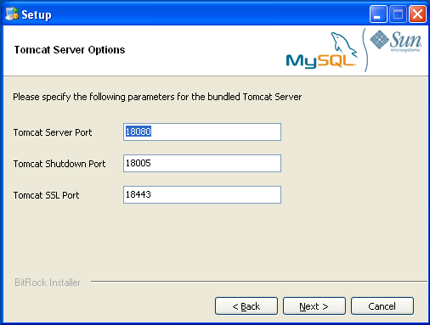Click the Tomcat Server Port field
This screenshot has height=325, width=430.
[202, 132]
